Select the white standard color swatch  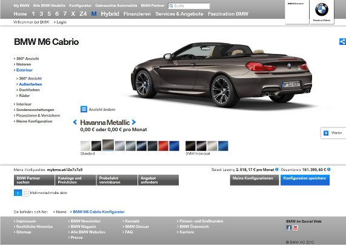85,146
